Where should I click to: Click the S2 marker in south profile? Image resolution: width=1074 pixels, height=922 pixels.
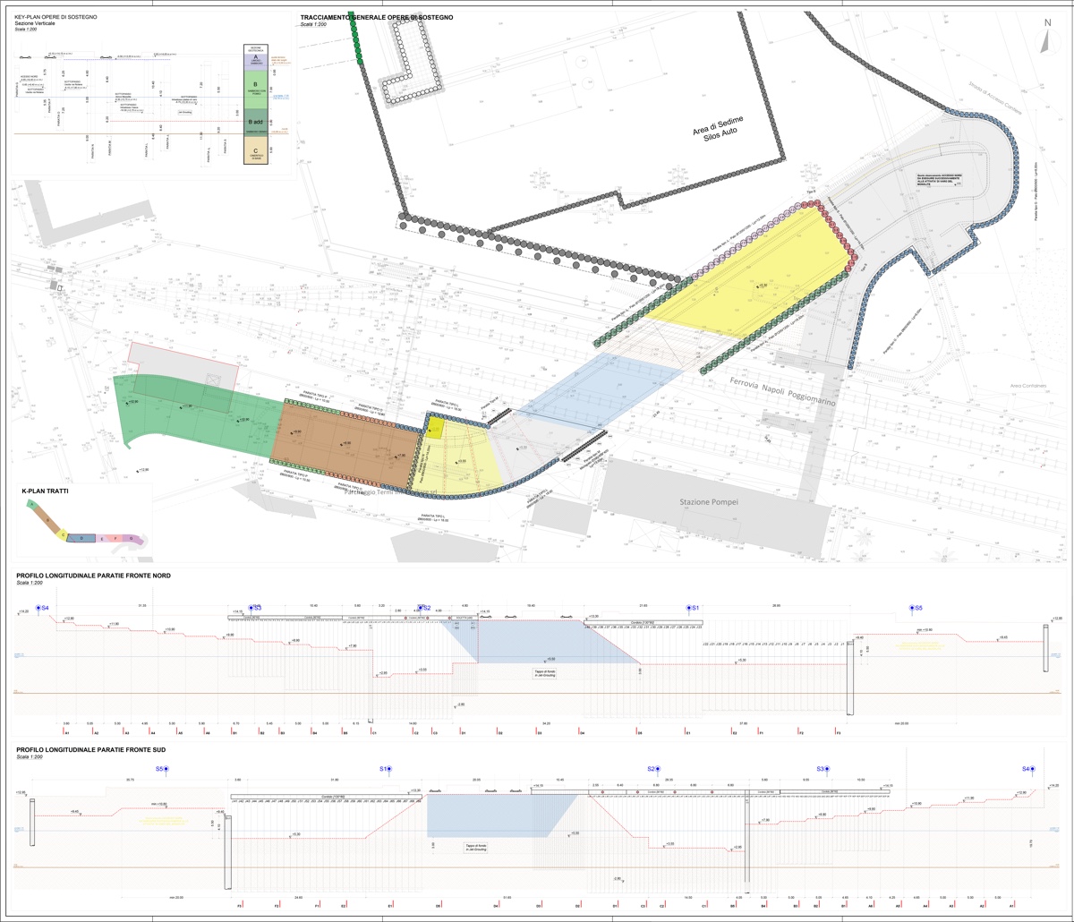tap(655, 769)
